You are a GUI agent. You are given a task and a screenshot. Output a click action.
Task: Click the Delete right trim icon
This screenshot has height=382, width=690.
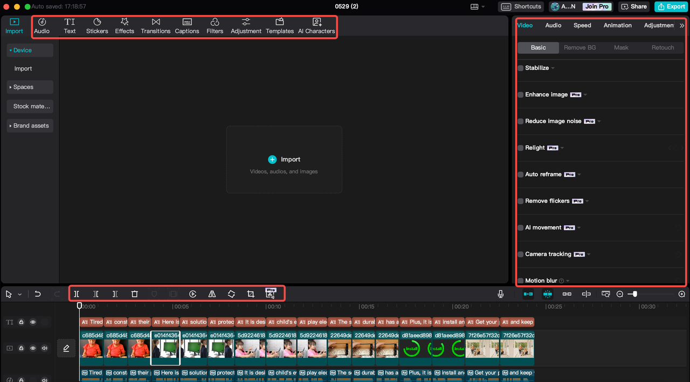pyautogui.click(x=115, y=294)
